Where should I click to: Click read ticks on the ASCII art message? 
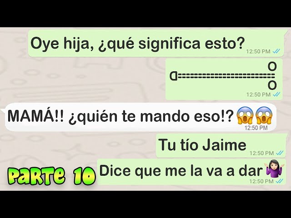click(276, 94)
